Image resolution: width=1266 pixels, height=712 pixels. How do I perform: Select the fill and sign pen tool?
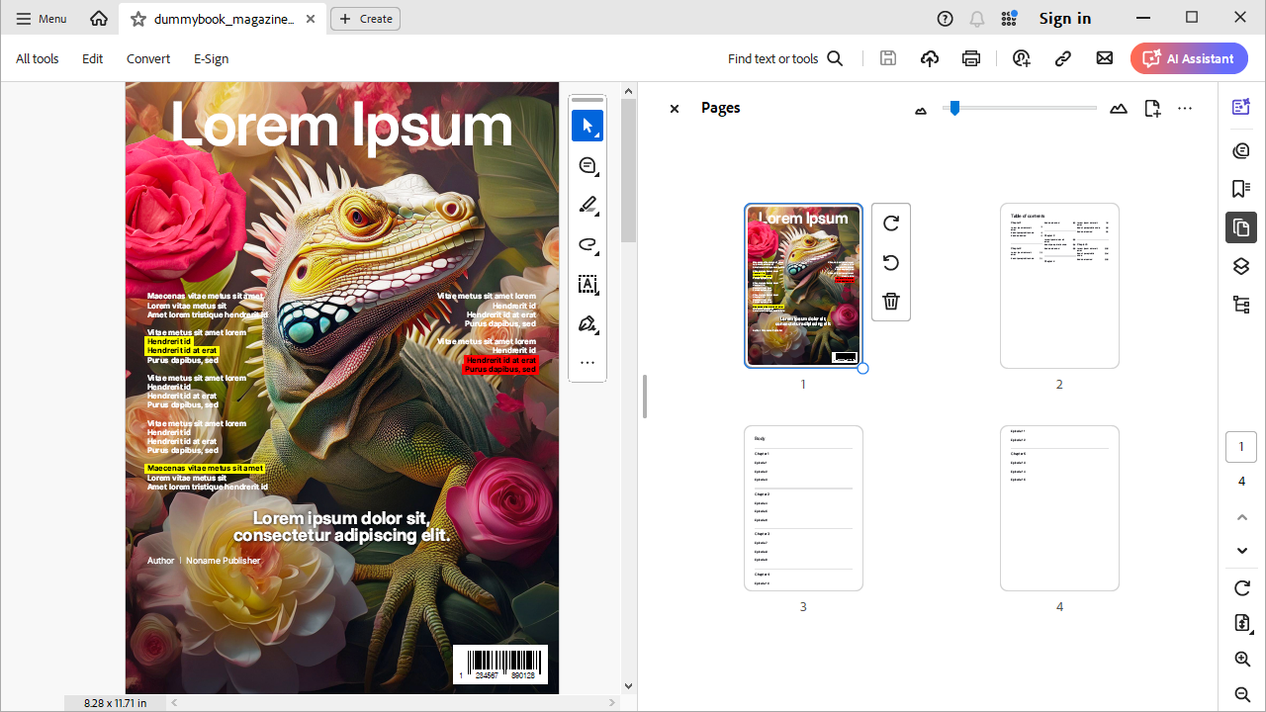[x=588, y=323]
